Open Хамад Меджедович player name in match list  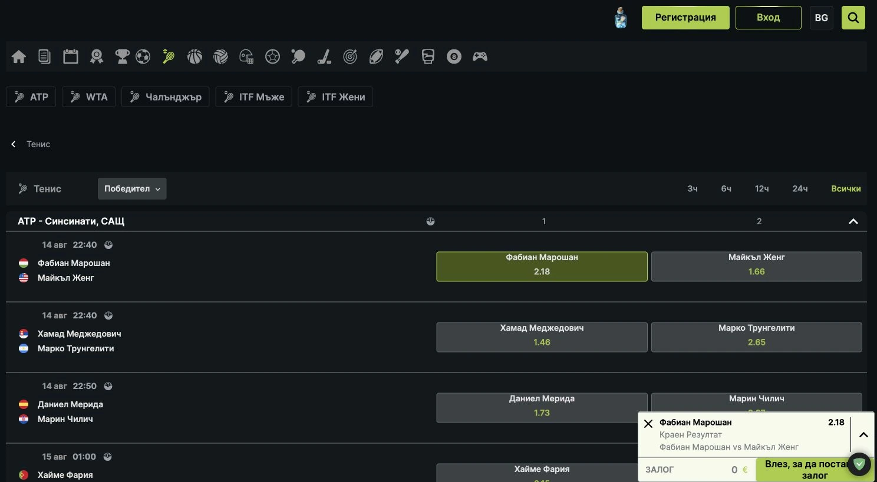click(x=80, y=334)
